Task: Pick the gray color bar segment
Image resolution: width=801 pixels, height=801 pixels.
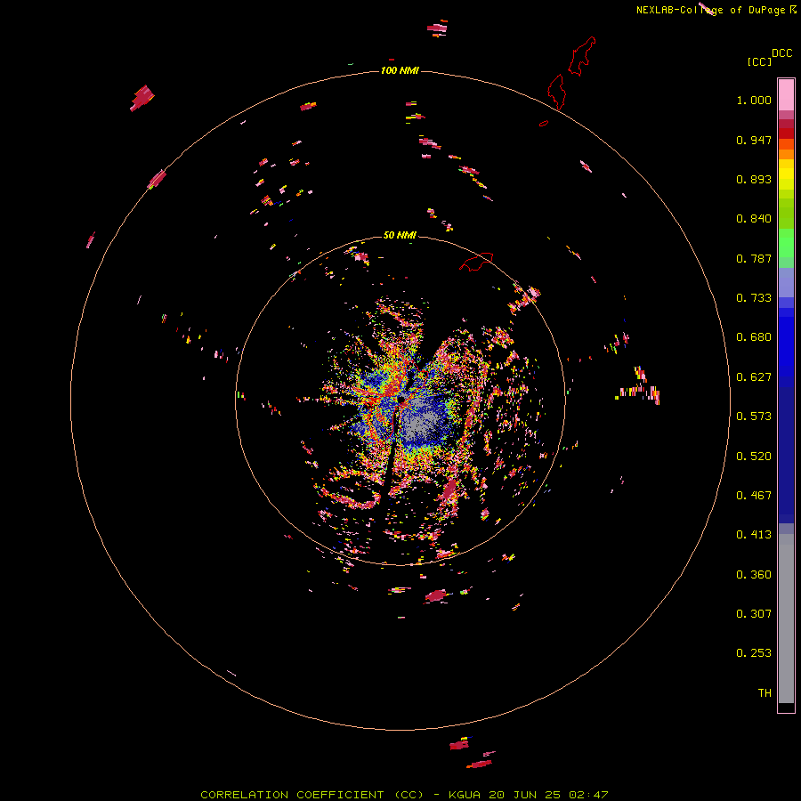Action: (x=786, y=619)
